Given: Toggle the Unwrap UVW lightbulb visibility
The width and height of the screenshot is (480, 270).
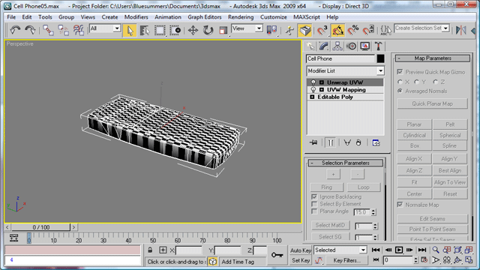Looking at the screenshot, I should (313, 82).
